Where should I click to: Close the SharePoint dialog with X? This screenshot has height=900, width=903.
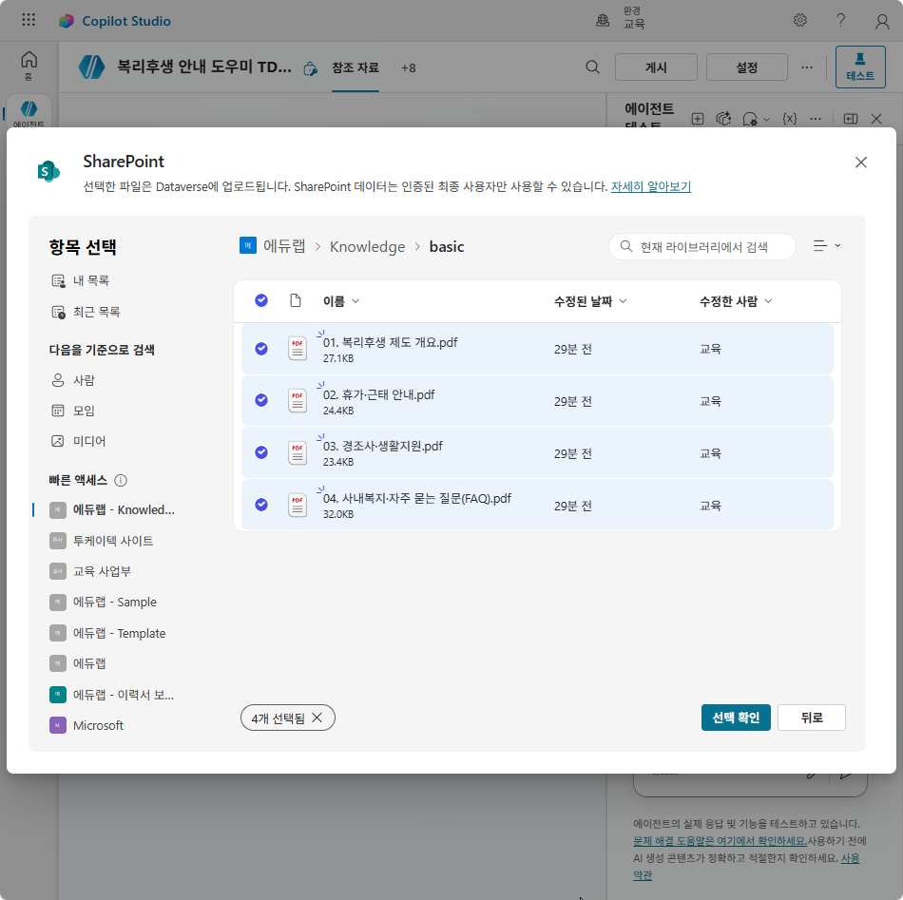pyautogui.click(x=861, y=163)
